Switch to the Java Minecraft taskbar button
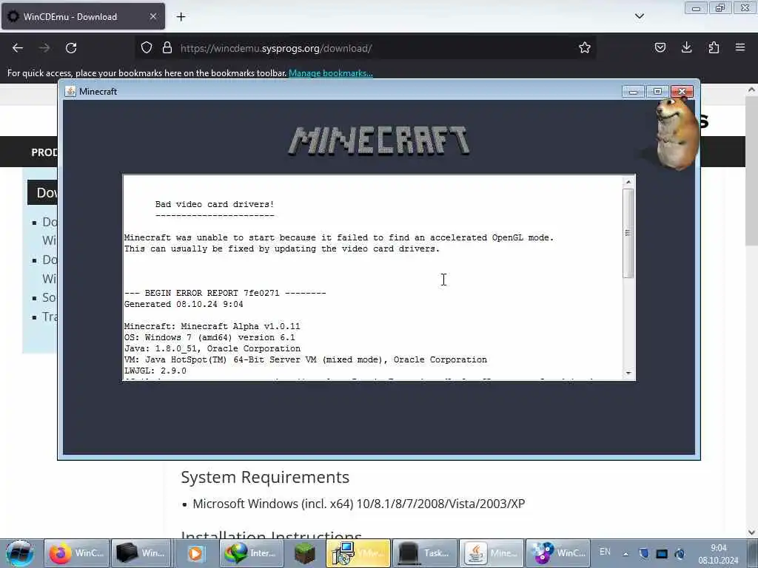The width and height of the screenshot is (758, 568). coord(492,553)
